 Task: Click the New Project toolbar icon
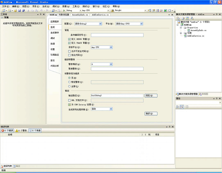pos(4,11)
